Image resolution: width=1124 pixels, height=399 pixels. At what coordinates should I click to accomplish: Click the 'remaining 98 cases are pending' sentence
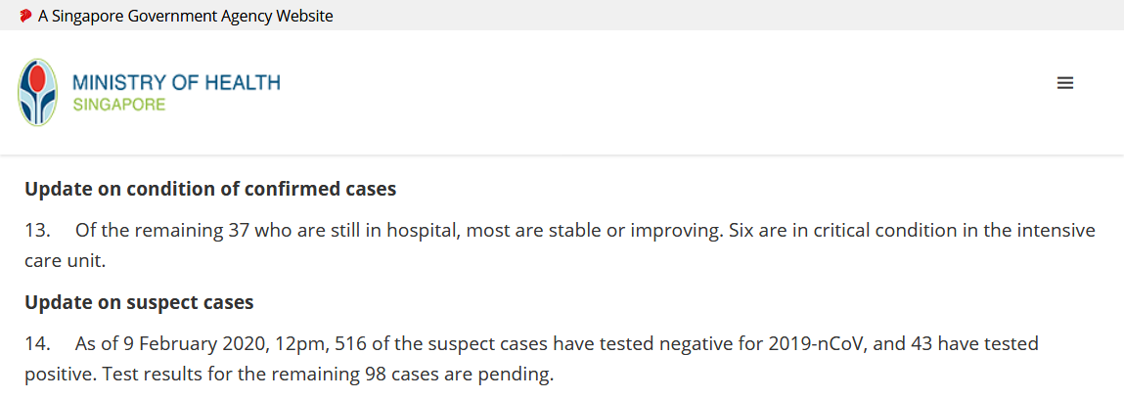[420, 375]
